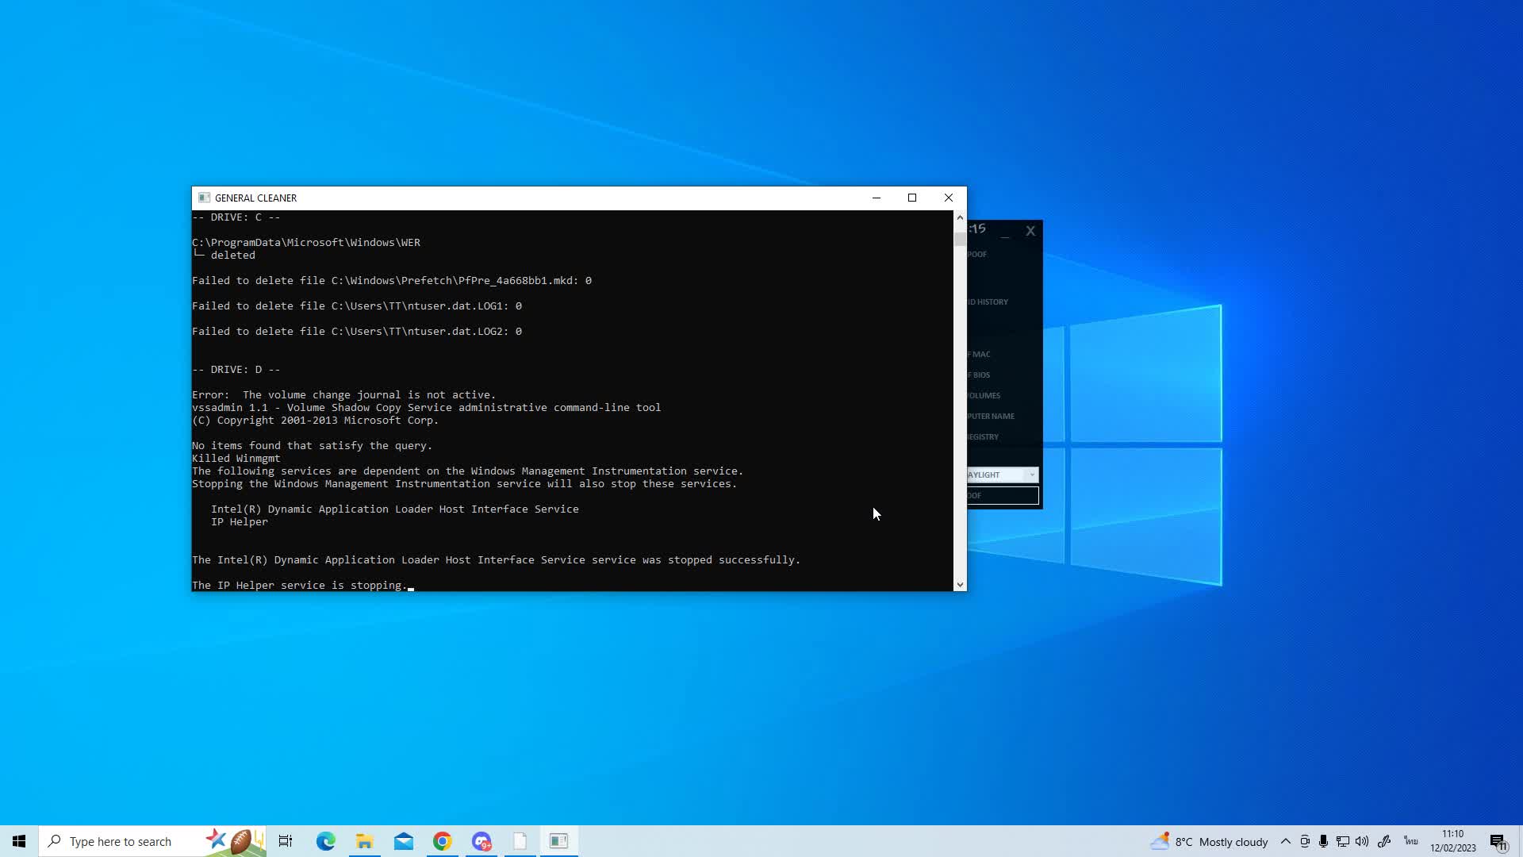Click the taskbar search box
The image size is (1523, 857).
(x=152, y=841)
